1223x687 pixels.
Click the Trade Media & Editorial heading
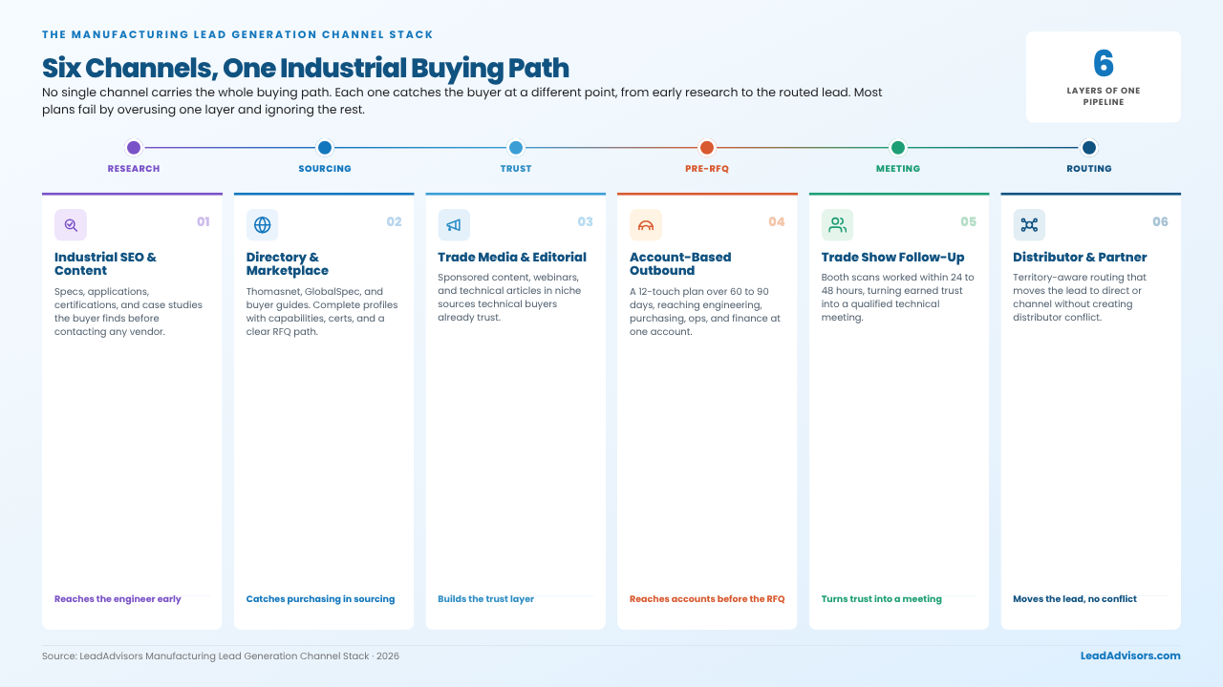pyautogui.click(x=512, y=257)
